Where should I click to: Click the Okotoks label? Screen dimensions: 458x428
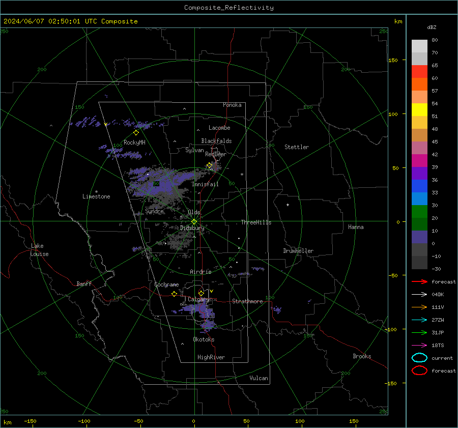pyautogui.click(x=204, y=339)
